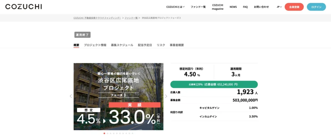Image resolution: width=331 pixels, height=139 pixels.
Task: Open ファンド一覧 in the top navigation
Action: [x=198, y=7]
